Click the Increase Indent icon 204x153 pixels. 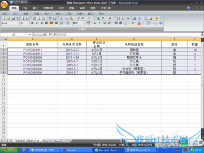[120, 23]
